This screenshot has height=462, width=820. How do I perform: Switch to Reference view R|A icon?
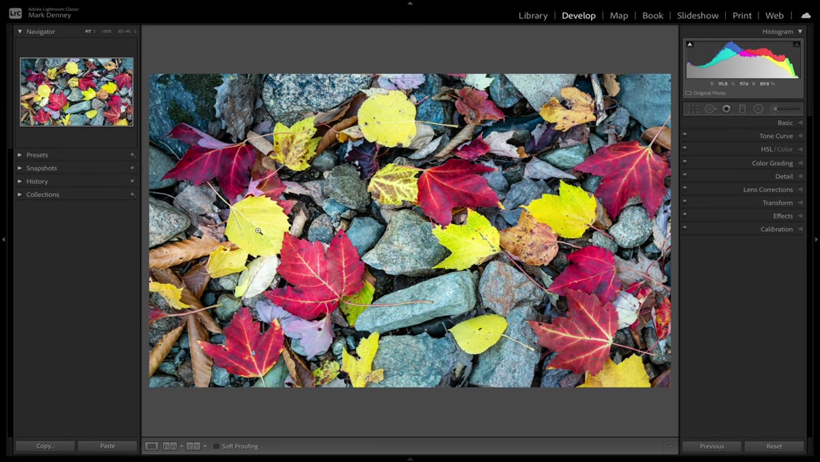169,446
